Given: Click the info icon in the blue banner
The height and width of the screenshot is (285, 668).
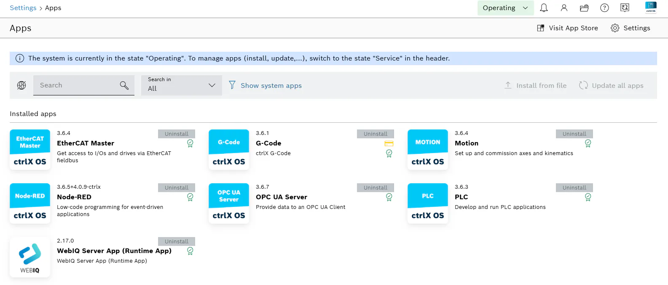Looking at the screenshot, I should [x=20, y=58].
